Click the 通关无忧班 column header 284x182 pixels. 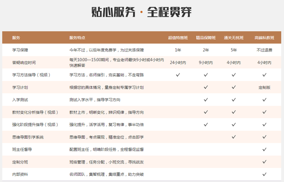(234, 38)
